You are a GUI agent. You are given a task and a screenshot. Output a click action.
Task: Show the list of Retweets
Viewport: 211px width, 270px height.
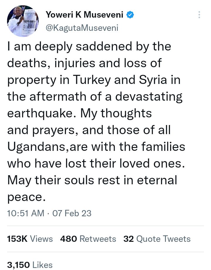click(x=98, y=239)
